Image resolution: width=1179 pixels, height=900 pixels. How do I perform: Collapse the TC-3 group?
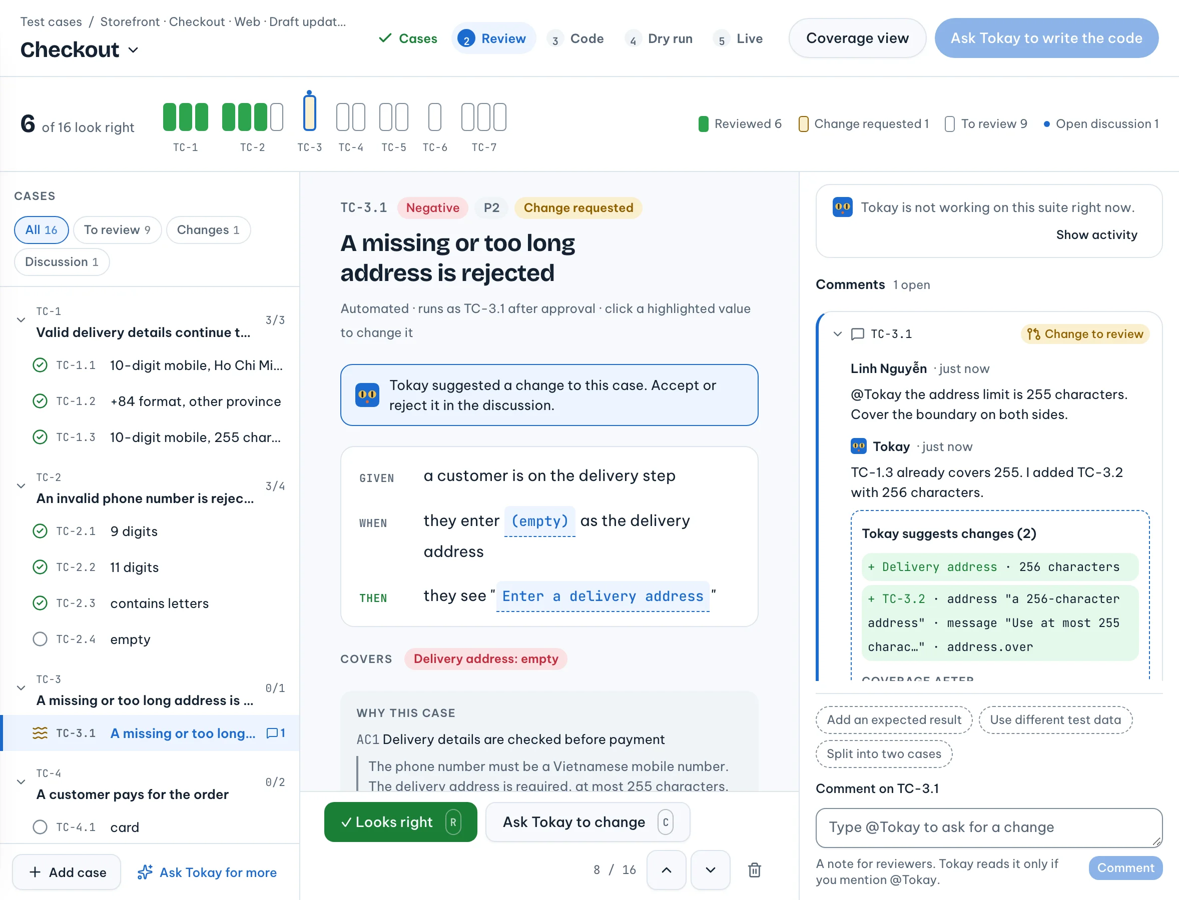(x=21, y=688)
